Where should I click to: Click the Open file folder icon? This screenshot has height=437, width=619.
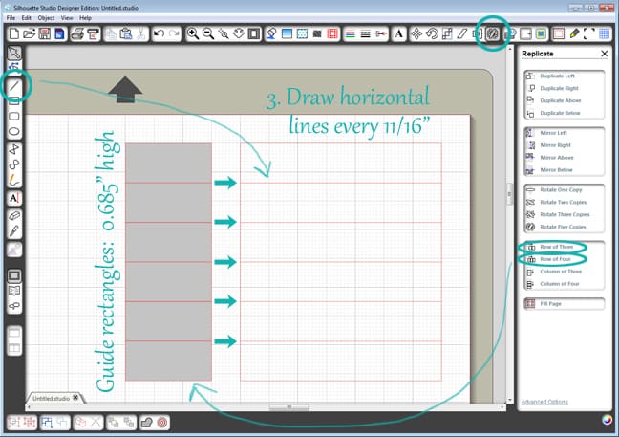tap(30, 34)
